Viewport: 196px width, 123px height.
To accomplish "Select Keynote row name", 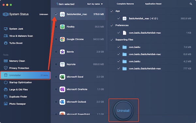I will coord(71,64).
